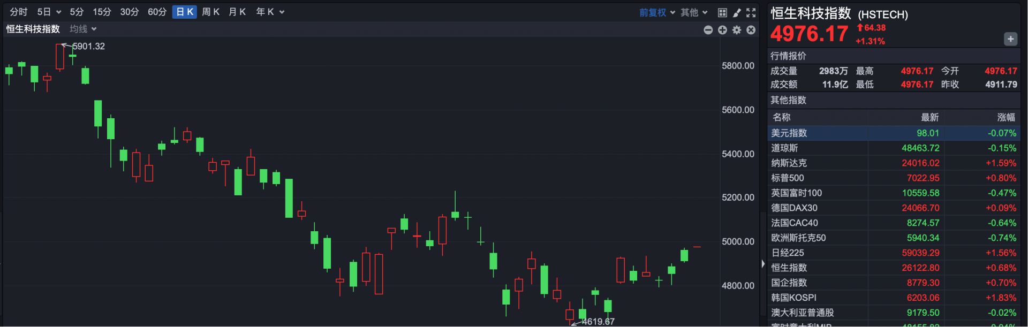The image size is (1028, 327).
Task: Select the 60分 timeframe tab
Action: pyautogui.click(x=157, y=12)
